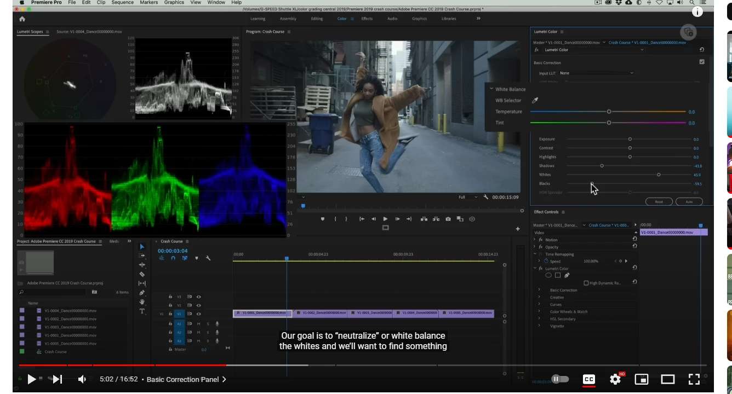Open the Input LUT dropdown
This screenshot has height=394, width=732.
(596, 73)
